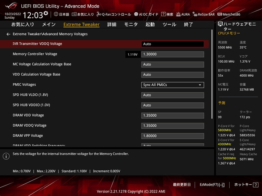Switch to ツール tab
This screenshot has width=262, height=196.
tap(169, 24)
